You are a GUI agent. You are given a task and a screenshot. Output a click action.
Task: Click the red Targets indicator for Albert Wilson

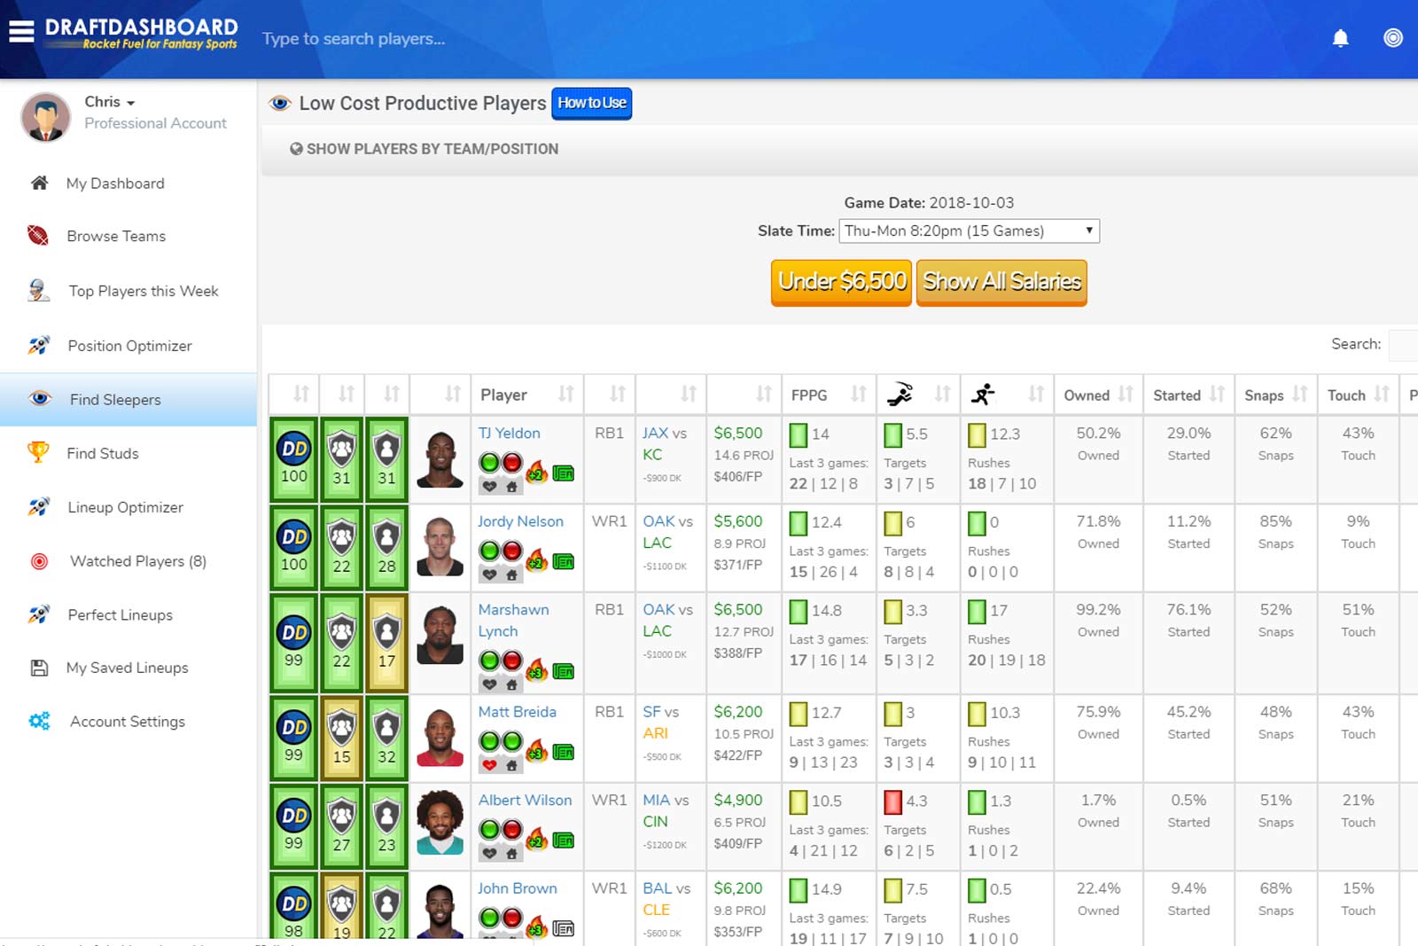[892, 801]
